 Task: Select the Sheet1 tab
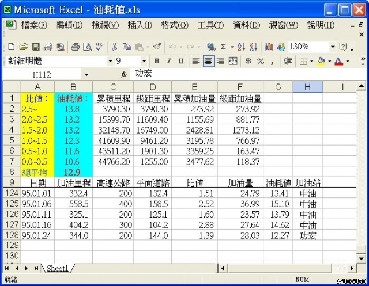tap(57, 268)
